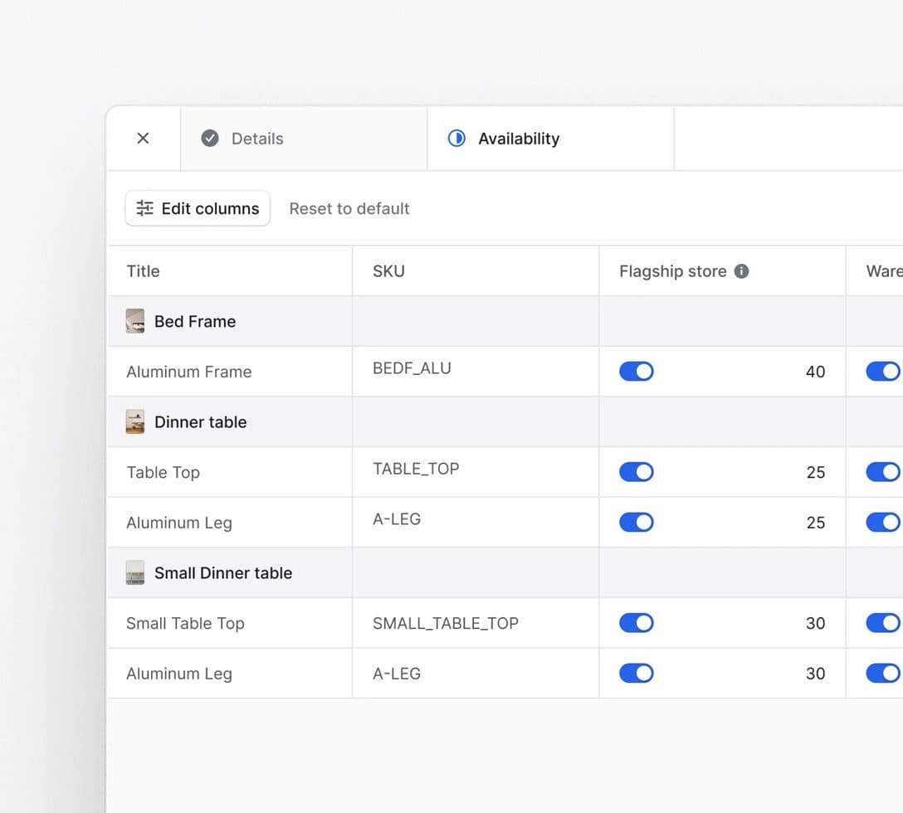Disable Flagship store for Aluminum Frame
The width and height of the screenshot is (903, 813).
(637, 372)
